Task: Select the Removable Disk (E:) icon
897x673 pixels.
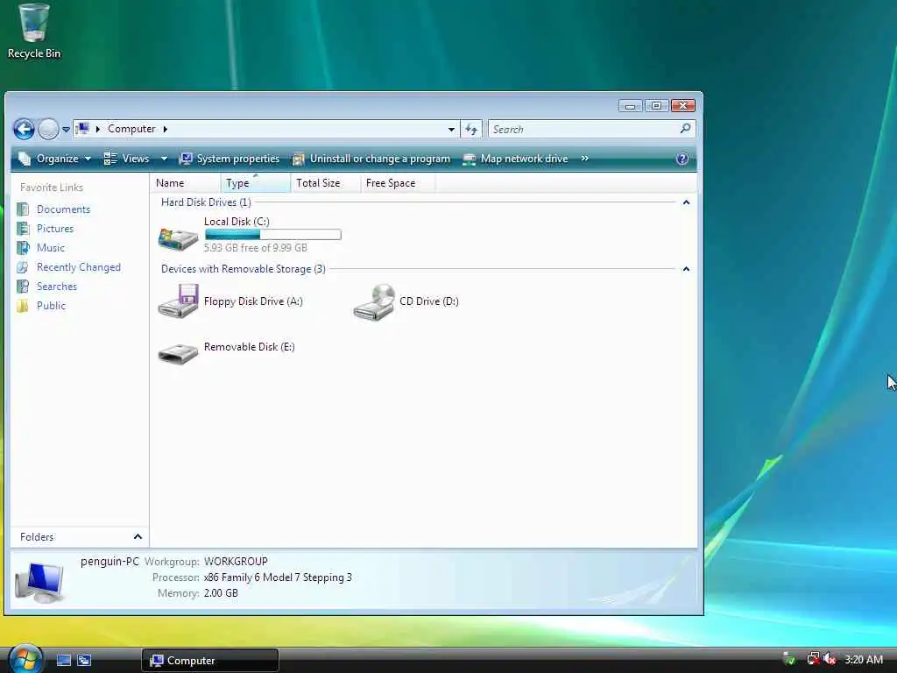Action: coord(178,352)
